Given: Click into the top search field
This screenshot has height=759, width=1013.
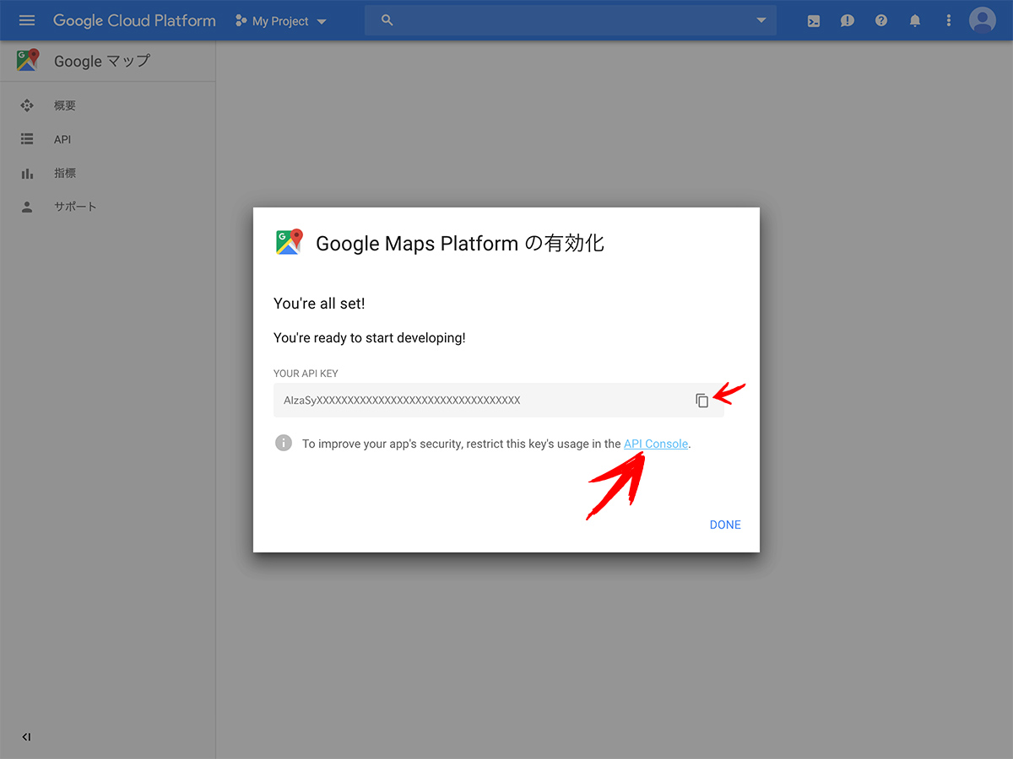Looking at the screenshot, I should click(x=549, y=20).
